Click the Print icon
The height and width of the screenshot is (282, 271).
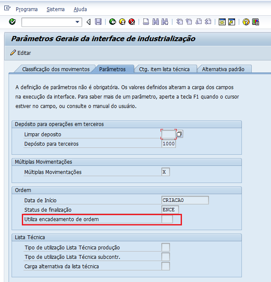(146, 22)
